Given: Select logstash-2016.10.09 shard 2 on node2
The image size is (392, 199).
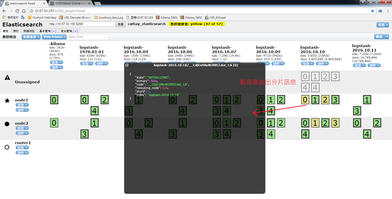Looking at the screenshot, I should click(x=281, y=123).
